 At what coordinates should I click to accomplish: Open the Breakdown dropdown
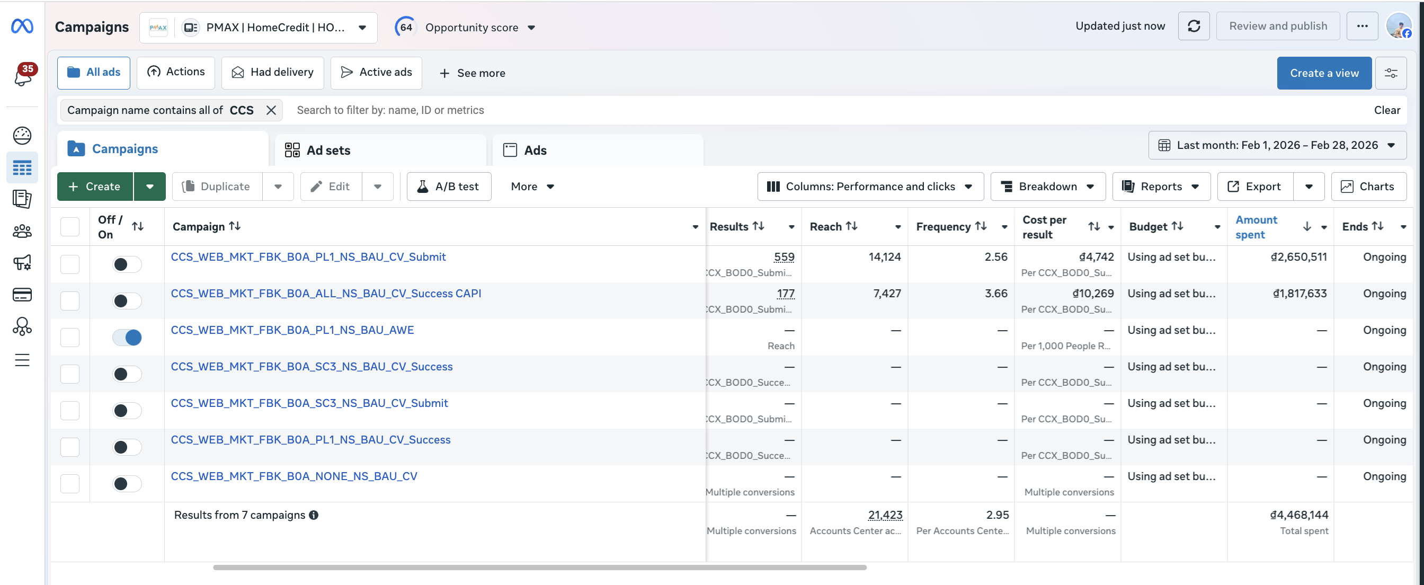1047,187
